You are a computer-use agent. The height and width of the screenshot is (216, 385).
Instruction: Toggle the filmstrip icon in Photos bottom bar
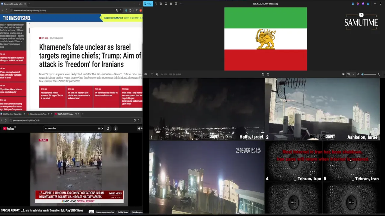tap(146, 74)
